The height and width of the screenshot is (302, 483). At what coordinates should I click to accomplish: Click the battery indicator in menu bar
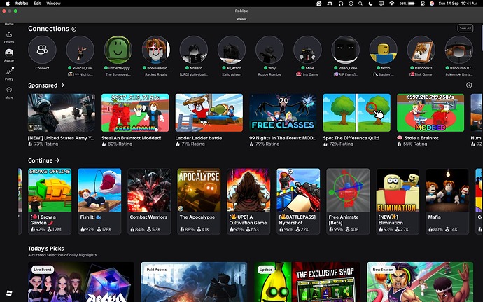pos(407,4)
